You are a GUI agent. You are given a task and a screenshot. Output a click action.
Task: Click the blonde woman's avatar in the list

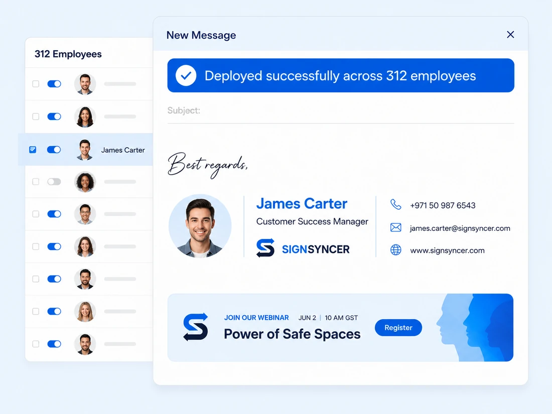(x=85, y=312)
